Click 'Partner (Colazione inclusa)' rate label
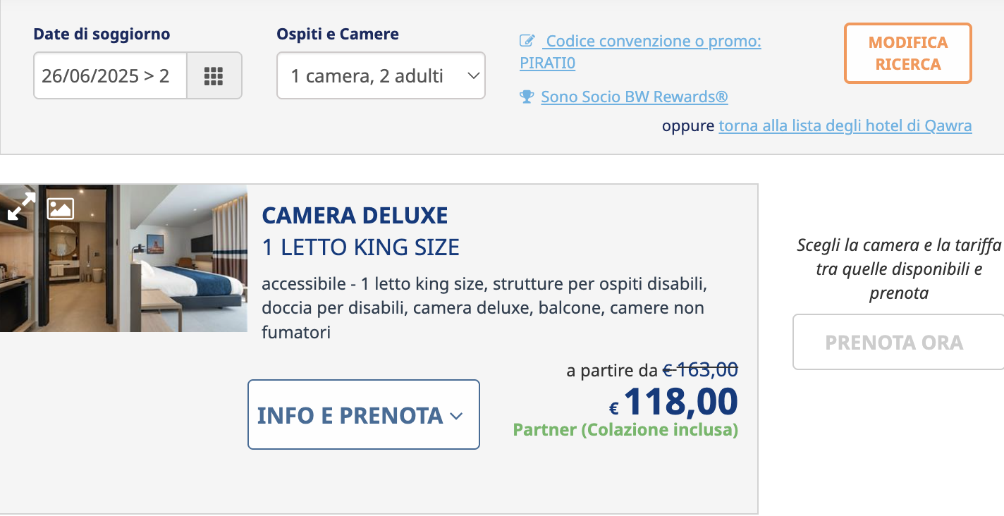 pos(625,429)
